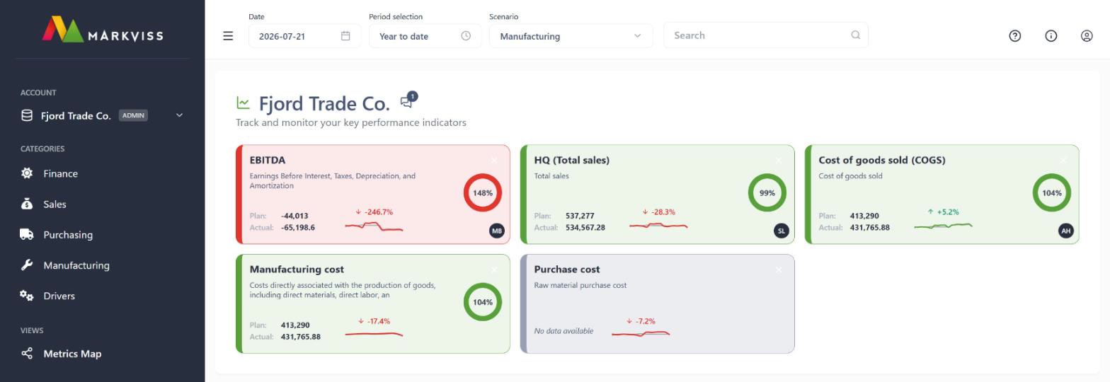Click the chart icon beside page title
Image resolution: width=1110 pixels, height=382 pixels.
point(243,103)
